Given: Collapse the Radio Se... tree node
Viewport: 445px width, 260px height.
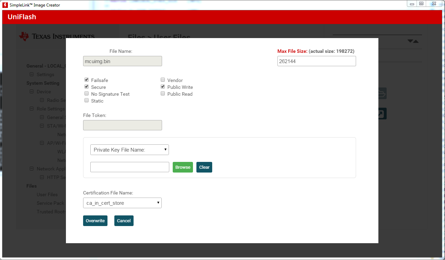Looking at the screenshot, I should [42, 100].
